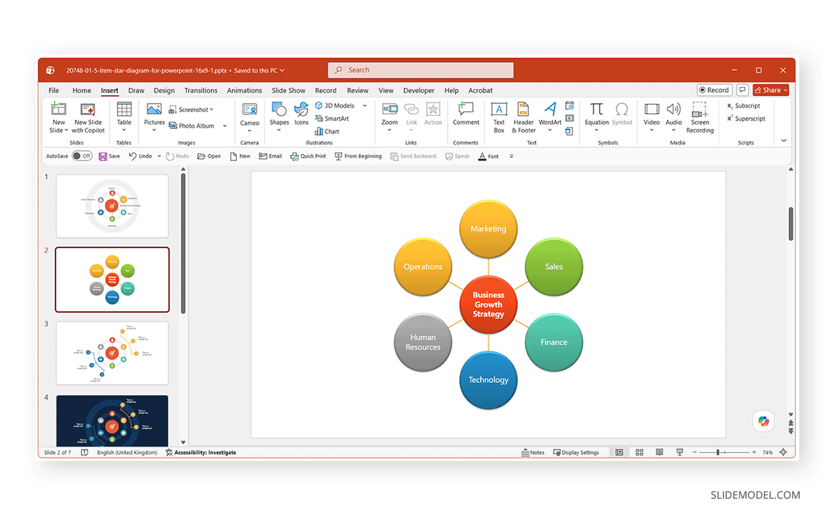Add a Comment to the slide
The image size is (834, 516).
(466, 114)
